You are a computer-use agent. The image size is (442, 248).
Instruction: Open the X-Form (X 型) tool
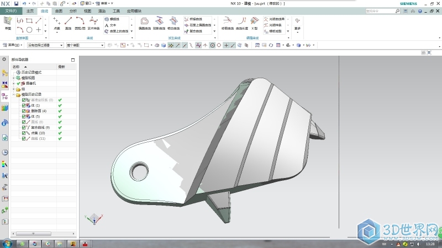coord(254,21)
